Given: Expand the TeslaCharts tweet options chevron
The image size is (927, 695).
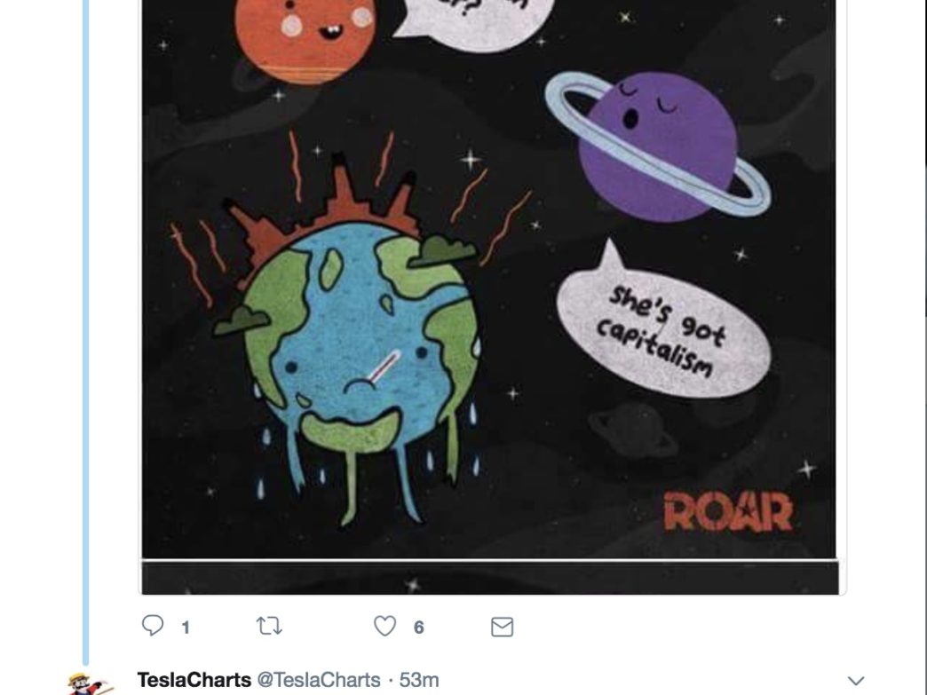Looking at the screenshot, I should pos(855,681).
